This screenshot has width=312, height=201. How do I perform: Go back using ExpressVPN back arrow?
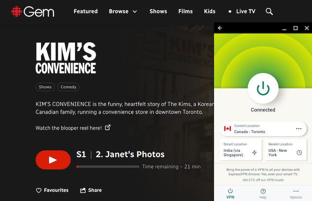click(220, 28)
